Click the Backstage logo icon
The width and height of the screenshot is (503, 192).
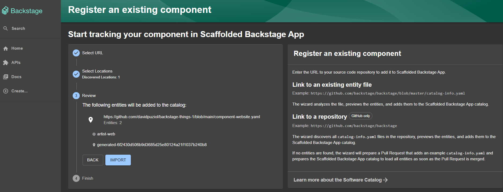(5, 10)
